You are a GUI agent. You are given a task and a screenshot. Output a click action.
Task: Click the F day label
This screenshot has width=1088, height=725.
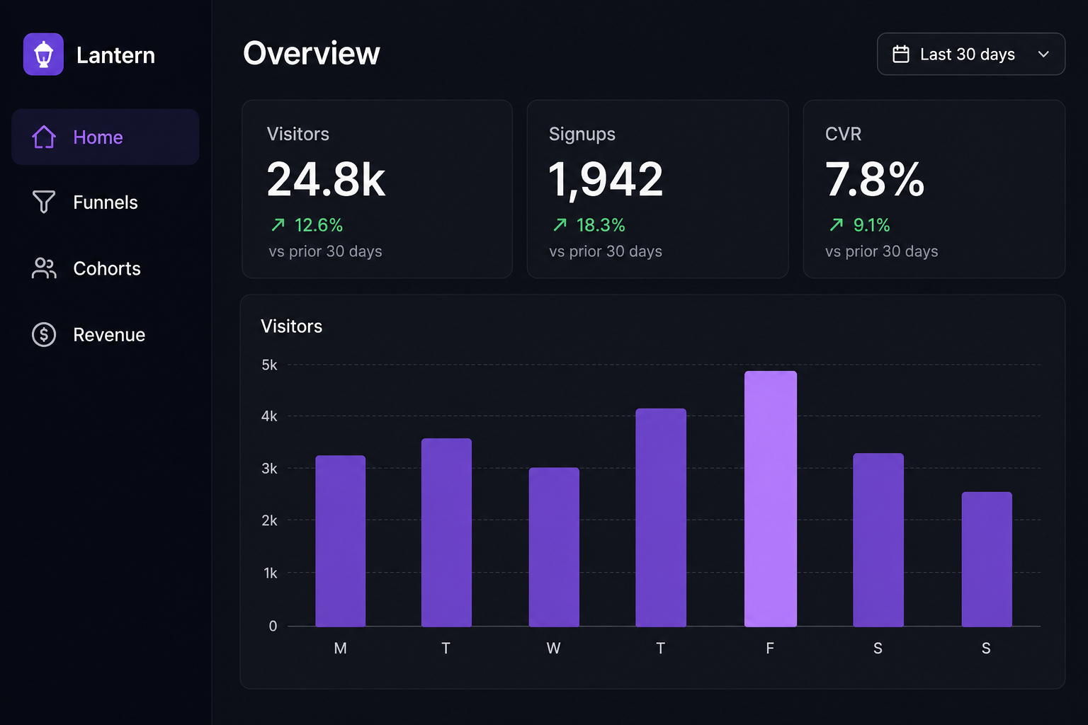[770, 648]
